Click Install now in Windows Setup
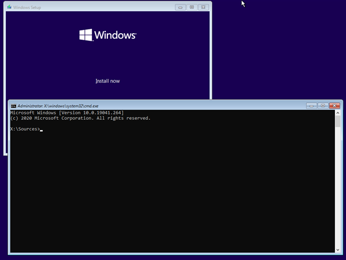The height and width of the screenshot is (260, 346). point(107,81)
